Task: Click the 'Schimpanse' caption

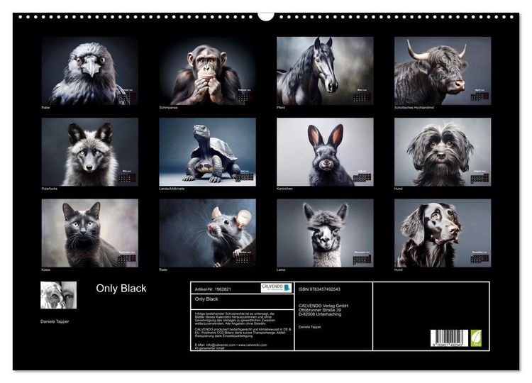Action: click(168, 108)
